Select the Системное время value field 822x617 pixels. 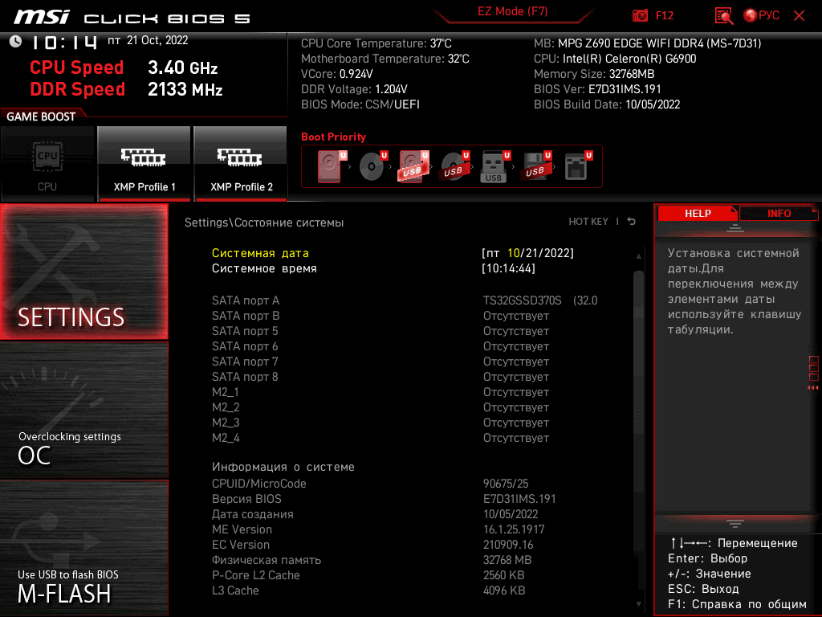tap(508, 268)
